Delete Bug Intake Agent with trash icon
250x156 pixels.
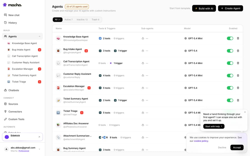pos(238,51)
